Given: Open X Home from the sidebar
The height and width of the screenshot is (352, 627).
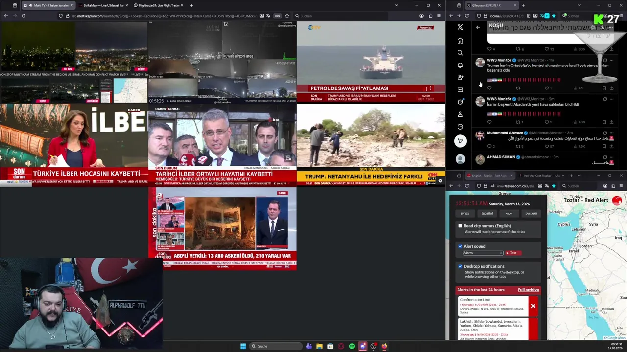Looking at the screenshot, I should (x=460, y=41).
